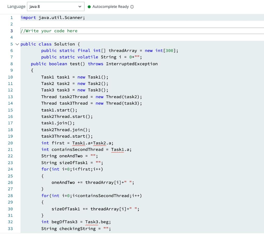Click the Autocomplete Ready info icon
Screen dimensions: 264x234
click(132, 7)
